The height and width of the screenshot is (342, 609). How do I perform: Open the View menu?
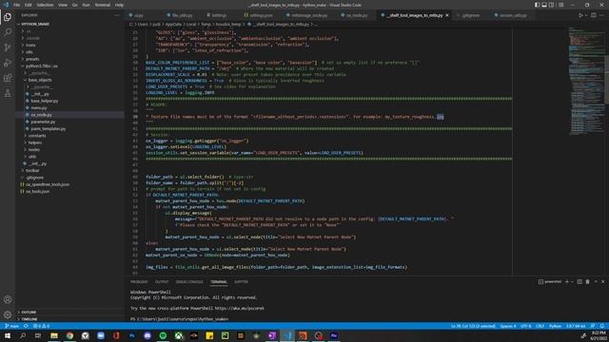click(x=63, y=5)
